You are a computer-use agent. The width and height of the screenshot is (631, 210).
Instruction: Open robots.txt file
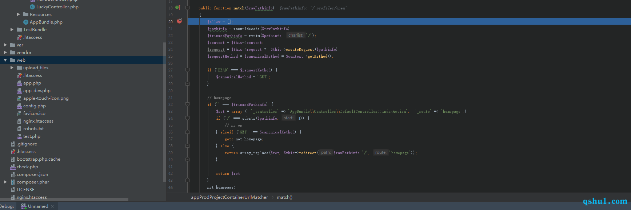coord(33,129)
